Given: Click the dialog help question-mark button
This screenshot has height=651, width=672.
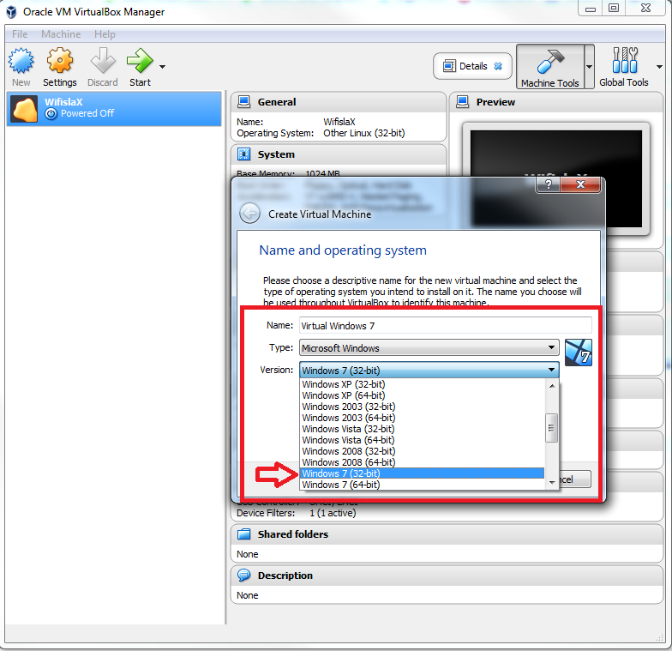Looking at the screenshot, I should 548,185.
